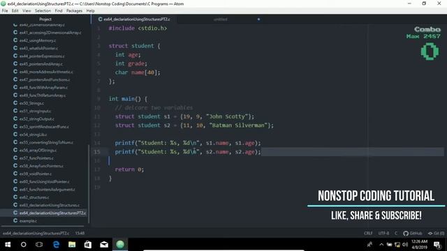
Task: Click the '#include <stdio.h>' line
Action: (x=138, y=28)
